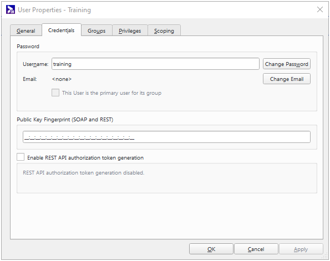Switch to the General tab

point(26,30)
